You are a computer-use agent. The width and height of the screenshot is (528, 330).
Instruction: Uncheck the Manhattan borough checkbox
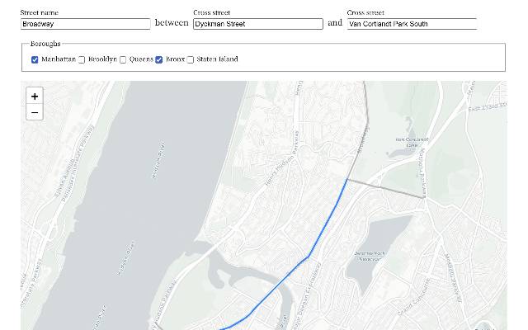click(35, 59)
